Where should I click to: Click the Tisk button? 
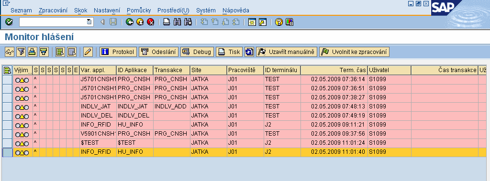click(229, 52)
